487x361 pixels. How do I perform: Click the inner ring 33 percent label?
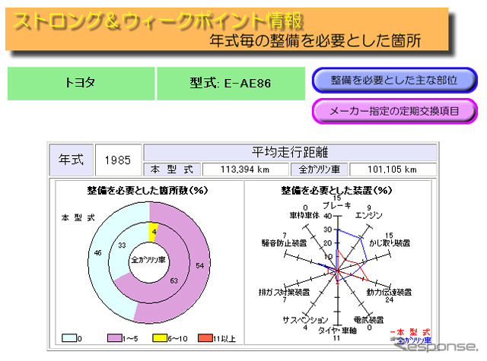click(x=122, y=245)
